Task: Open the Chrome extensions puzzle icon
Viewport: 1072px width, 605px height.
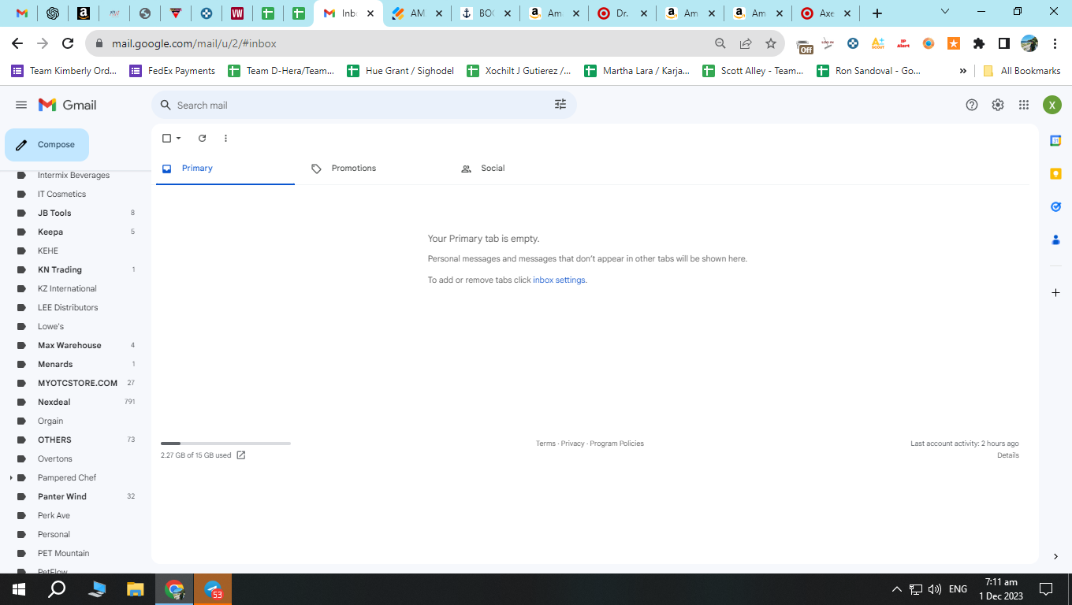Action: pos(979,43)
